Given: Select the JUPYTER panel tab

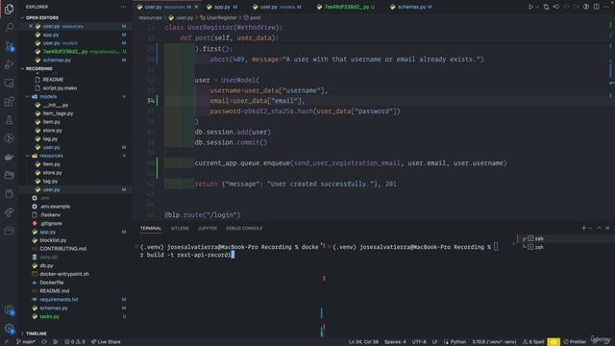Looking at the screenshot, I should [x=208, y=228].
